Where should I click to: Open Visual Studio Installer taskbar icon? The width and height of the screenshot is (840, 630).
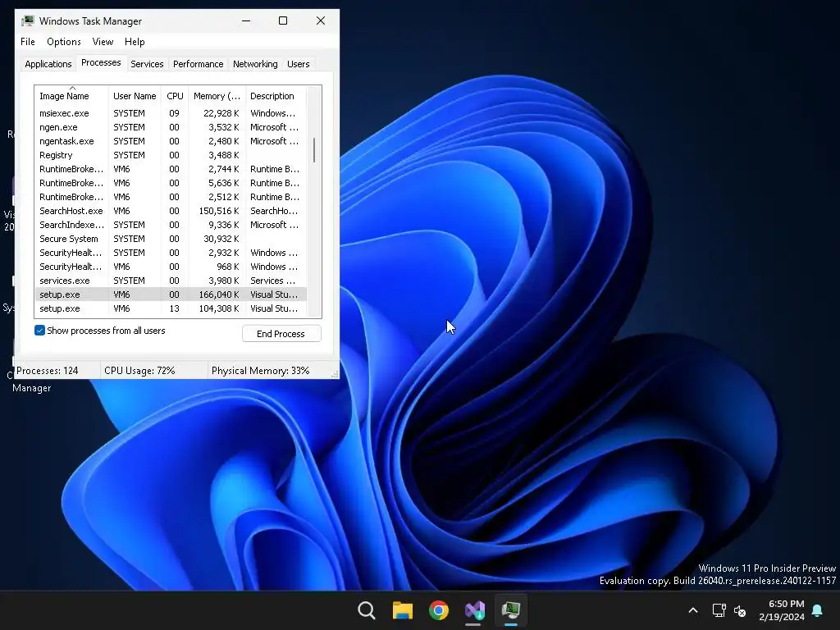(475, 610)
